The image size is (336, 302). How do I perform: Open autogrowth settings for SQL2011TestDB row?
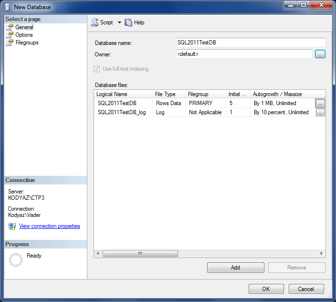tap(320, 103)
